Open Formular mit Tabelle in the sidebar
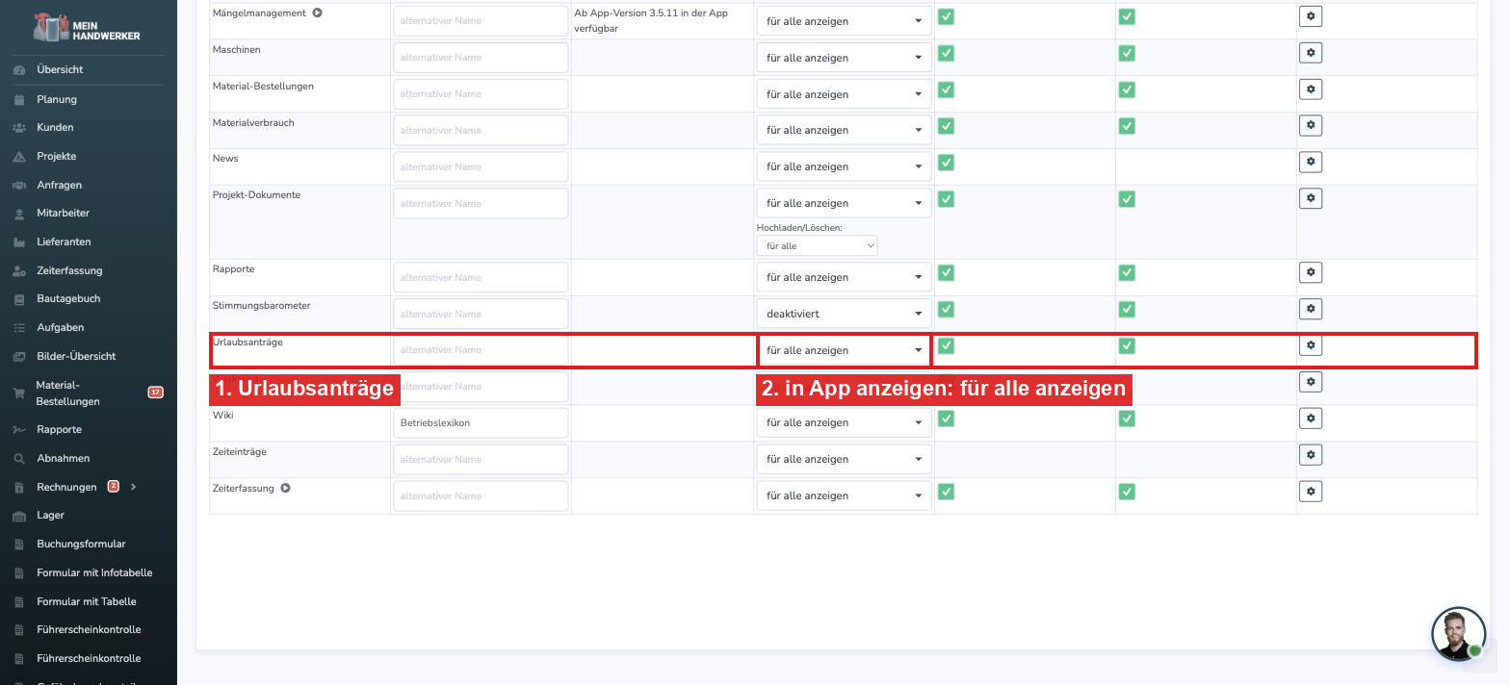 [x=87, y=601]
